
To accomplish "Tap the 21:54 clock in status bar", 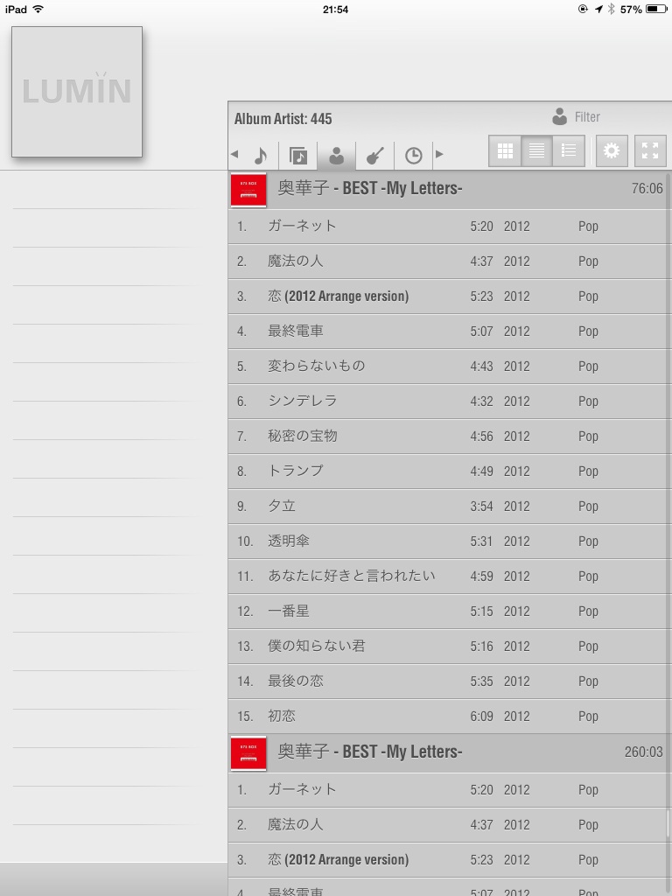I will click(x=335, y=9).
